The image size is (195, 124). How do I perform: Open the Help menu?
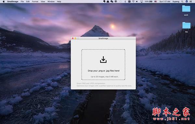pos(59,2)
